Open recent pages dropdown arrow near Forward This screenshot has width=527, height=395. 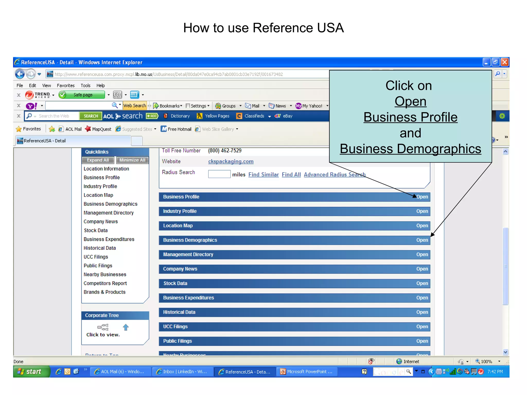39,74
